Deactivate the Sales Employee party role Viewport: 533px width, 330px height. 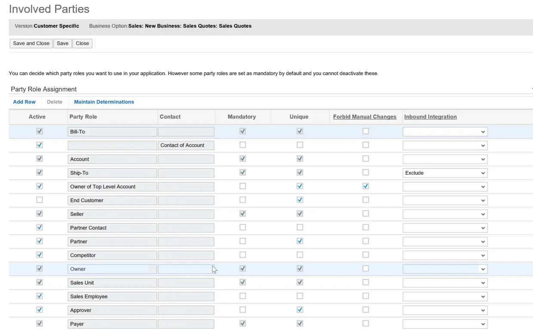(x=40, y=296)
